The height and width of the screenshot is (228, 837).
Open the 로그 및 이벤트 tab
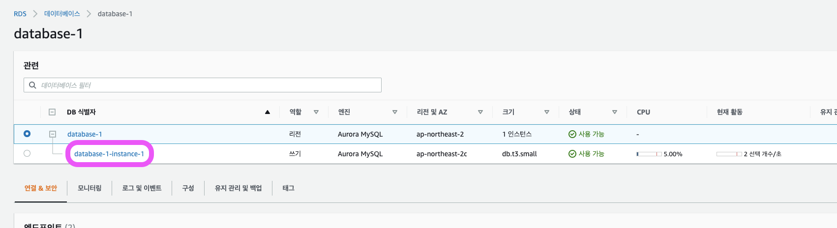pos(142,188)
